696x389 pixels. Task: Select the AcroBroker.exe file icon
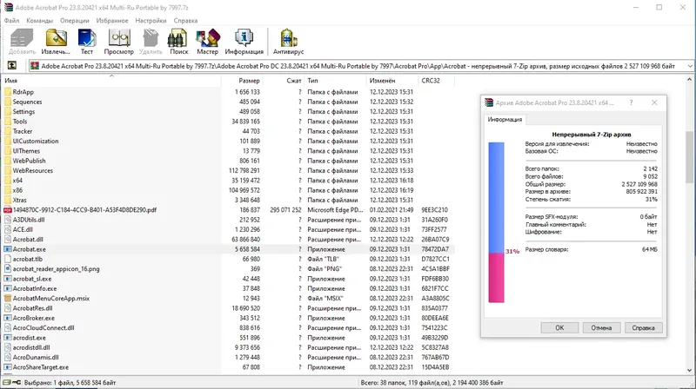(x=8, y=318)
